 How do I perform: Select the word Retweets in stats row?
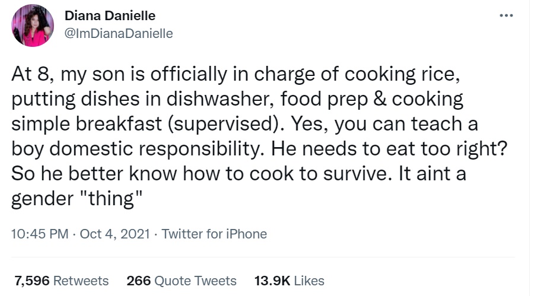(x=81, y=281)
